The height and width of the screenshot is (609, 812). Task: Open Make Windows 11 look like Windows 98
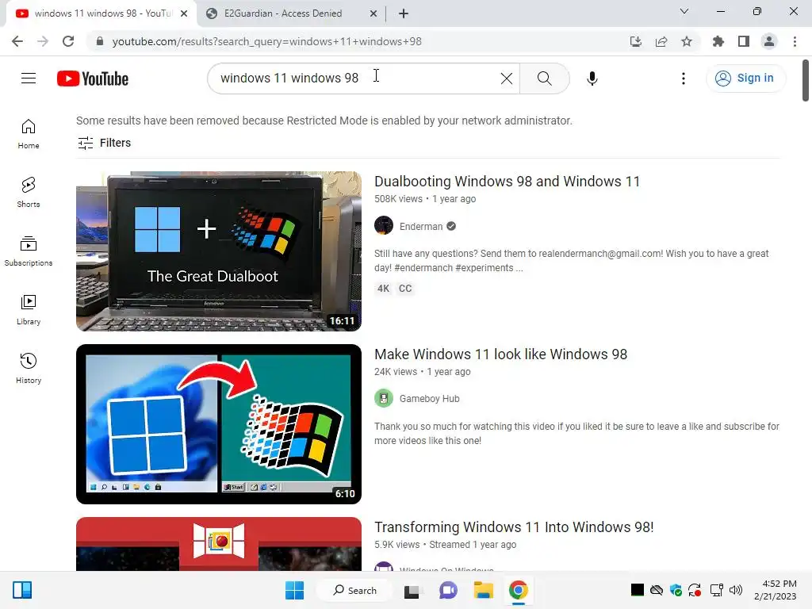[501, 354]
